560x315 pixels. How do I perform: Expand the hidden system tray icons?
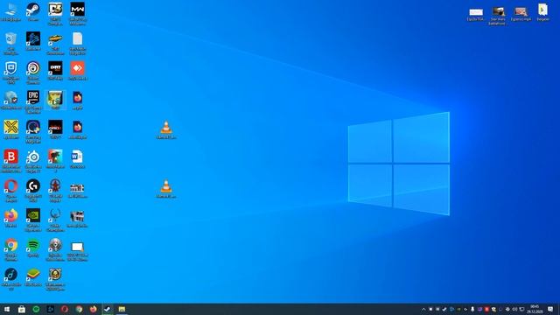423,309
